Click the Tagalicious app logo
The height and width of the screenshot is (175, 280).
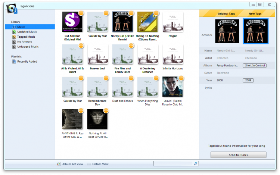pyautogui.click(x=12, y=8)
